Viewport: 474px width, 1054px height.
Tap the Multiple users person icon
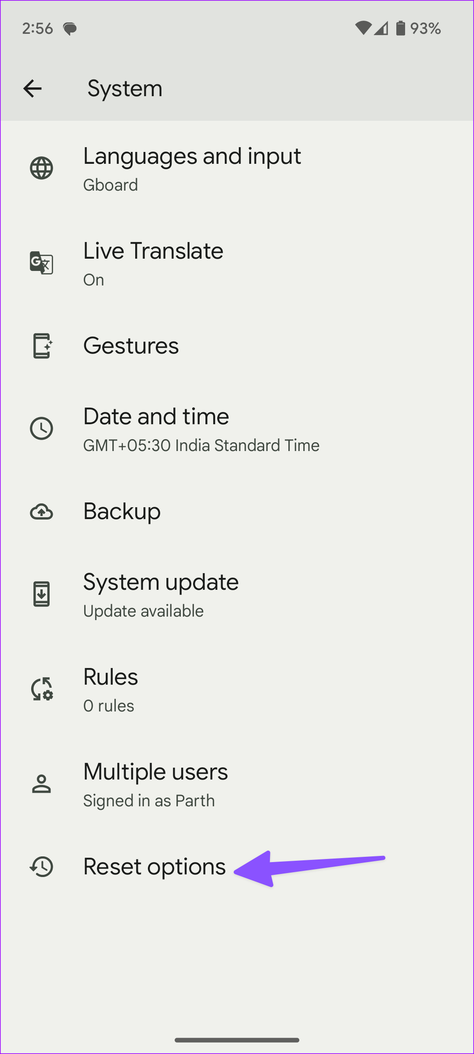click(42, 784)
